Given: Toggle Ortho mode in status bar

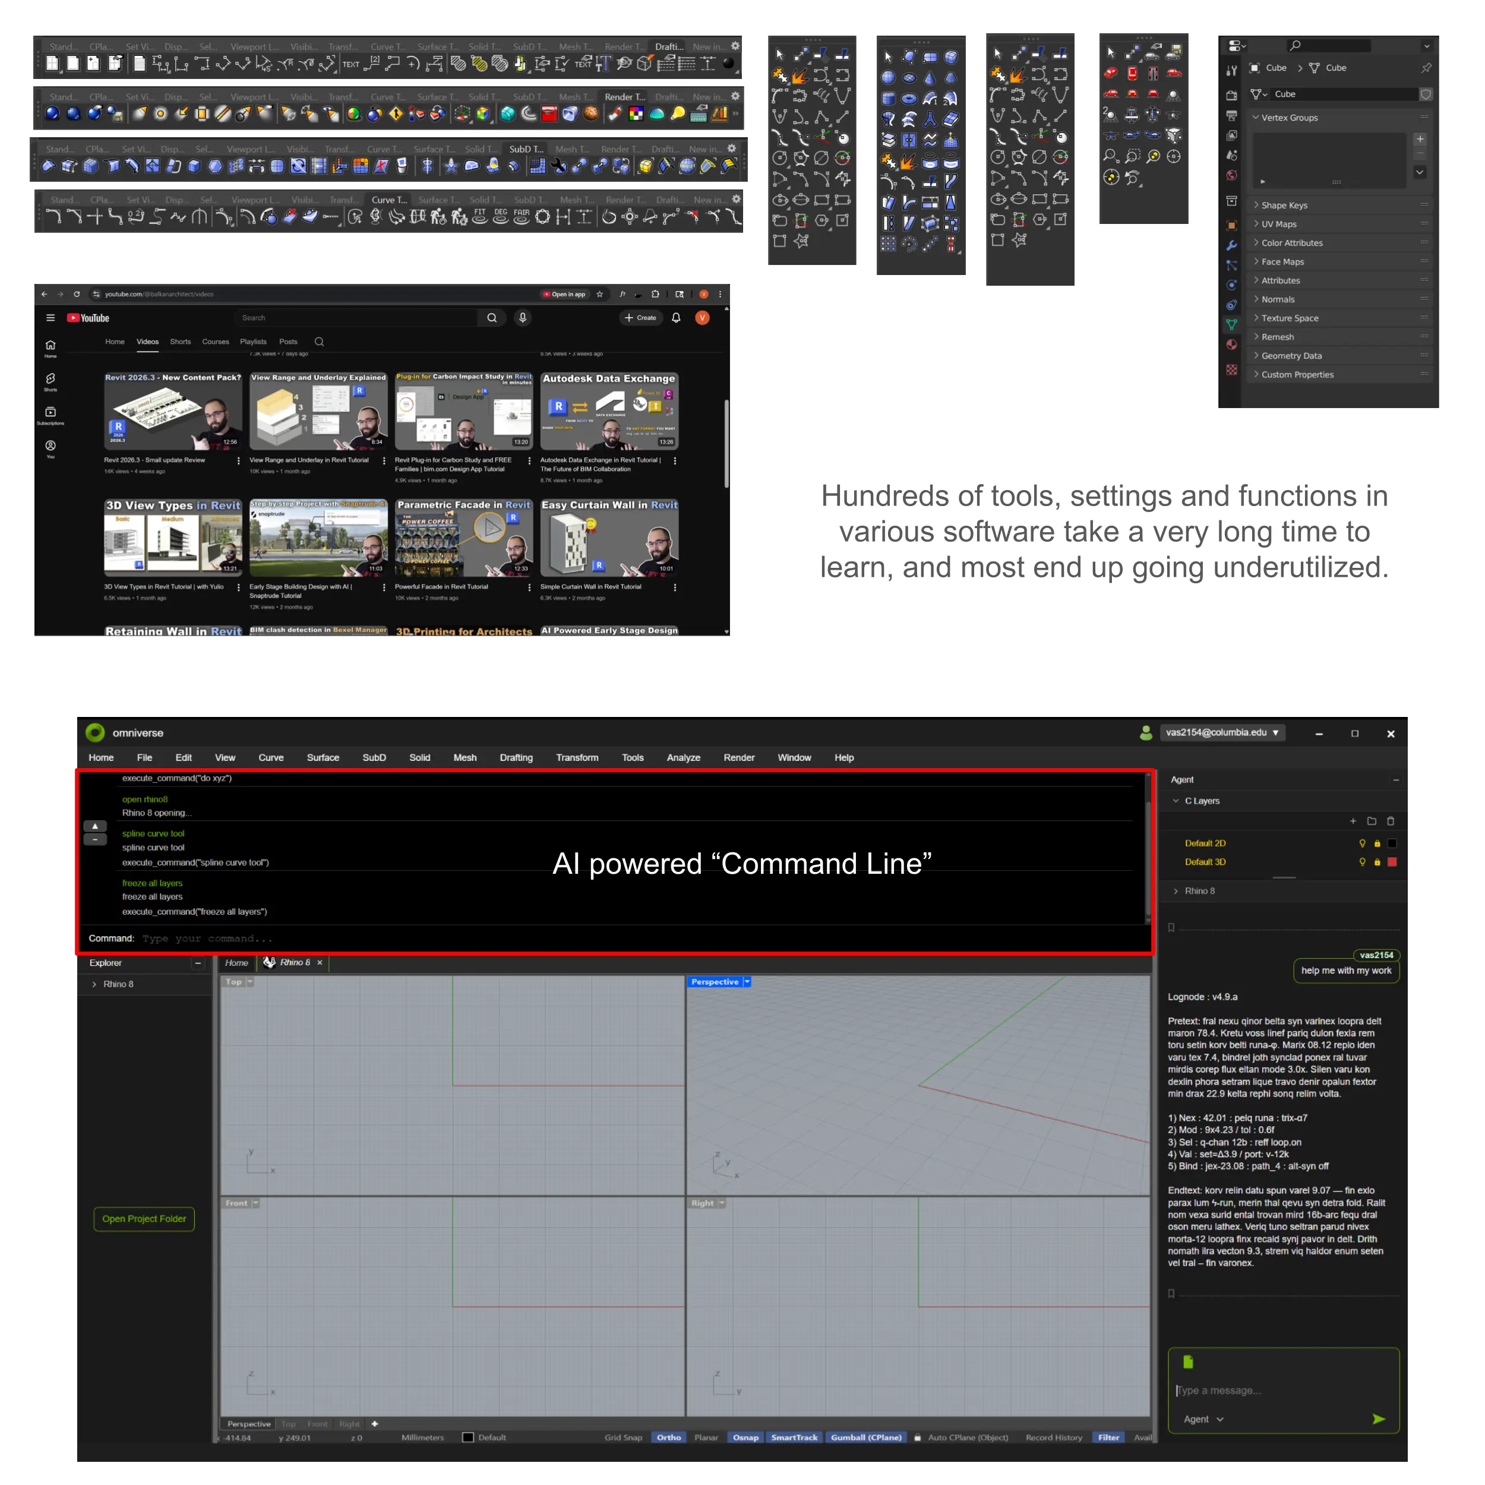Looking at the screenshot, I should point(669,1437).
